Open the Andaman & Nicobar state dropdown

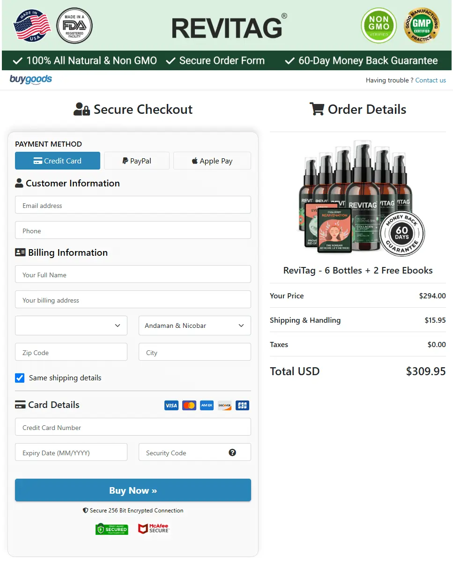(x=194, y=325)
